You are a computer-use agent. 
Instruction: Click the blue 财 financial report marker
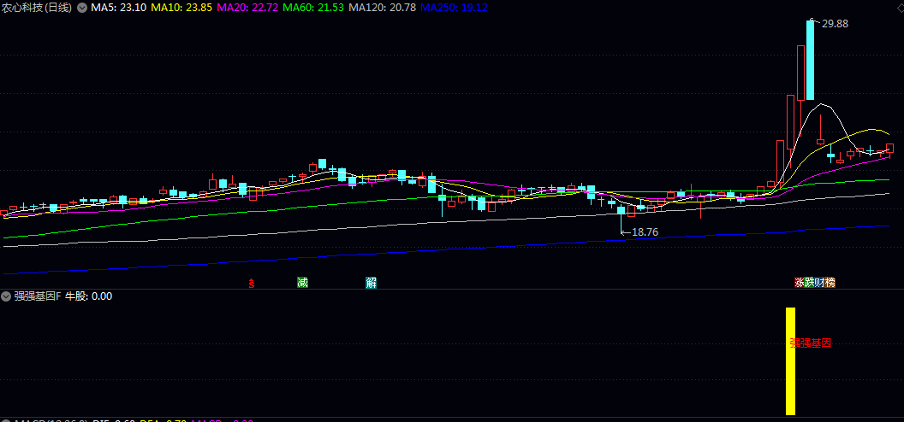click(820, 282)
